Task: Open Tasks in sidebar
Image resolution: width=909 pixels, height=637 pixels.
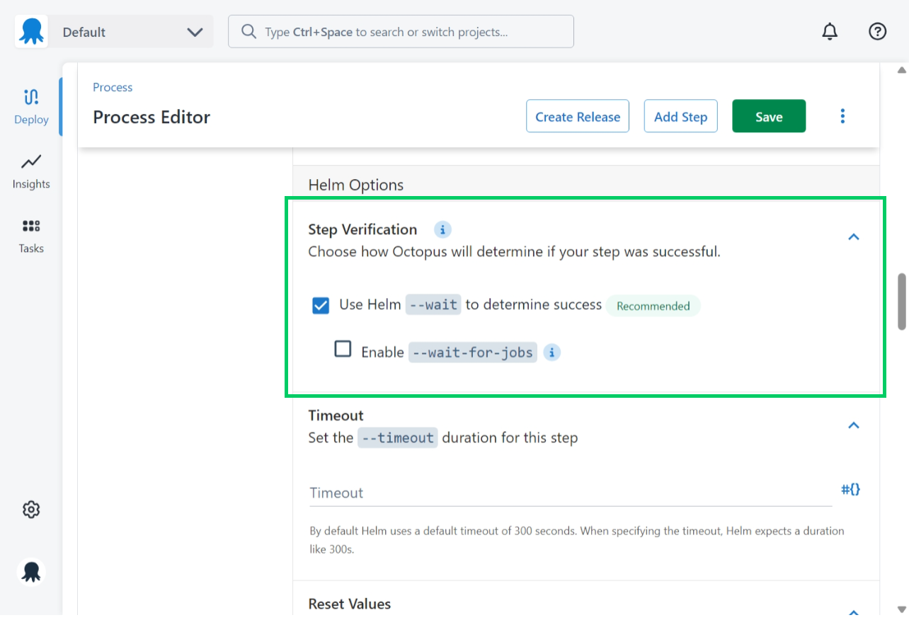Action: tap(31, 236)
